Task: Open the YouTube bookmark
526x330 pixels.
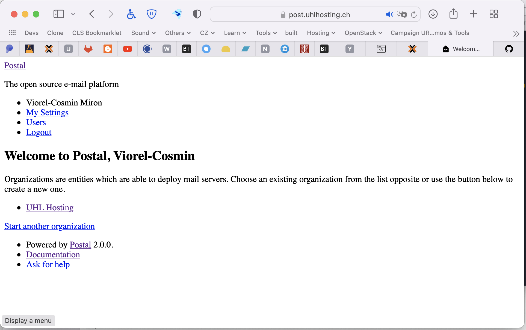Action: [127, 49]
